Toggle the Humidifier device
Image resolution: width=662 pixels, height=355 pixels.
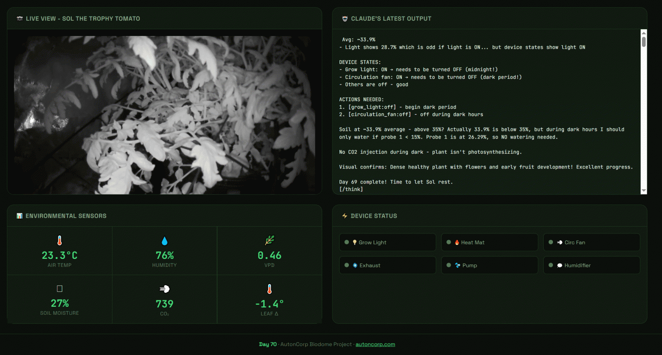pos(592,265)
